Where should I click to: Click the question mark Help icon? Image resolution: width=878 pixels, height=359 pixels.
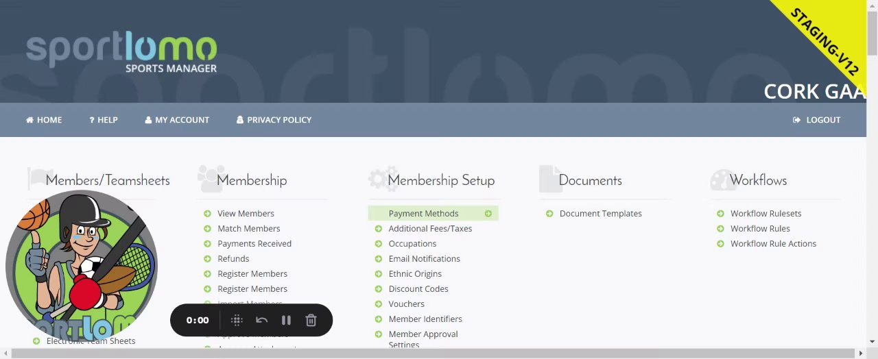(92, 120)
